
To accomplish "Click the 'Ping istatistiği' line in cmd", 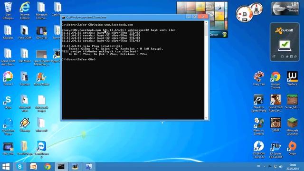I will 92,46.
